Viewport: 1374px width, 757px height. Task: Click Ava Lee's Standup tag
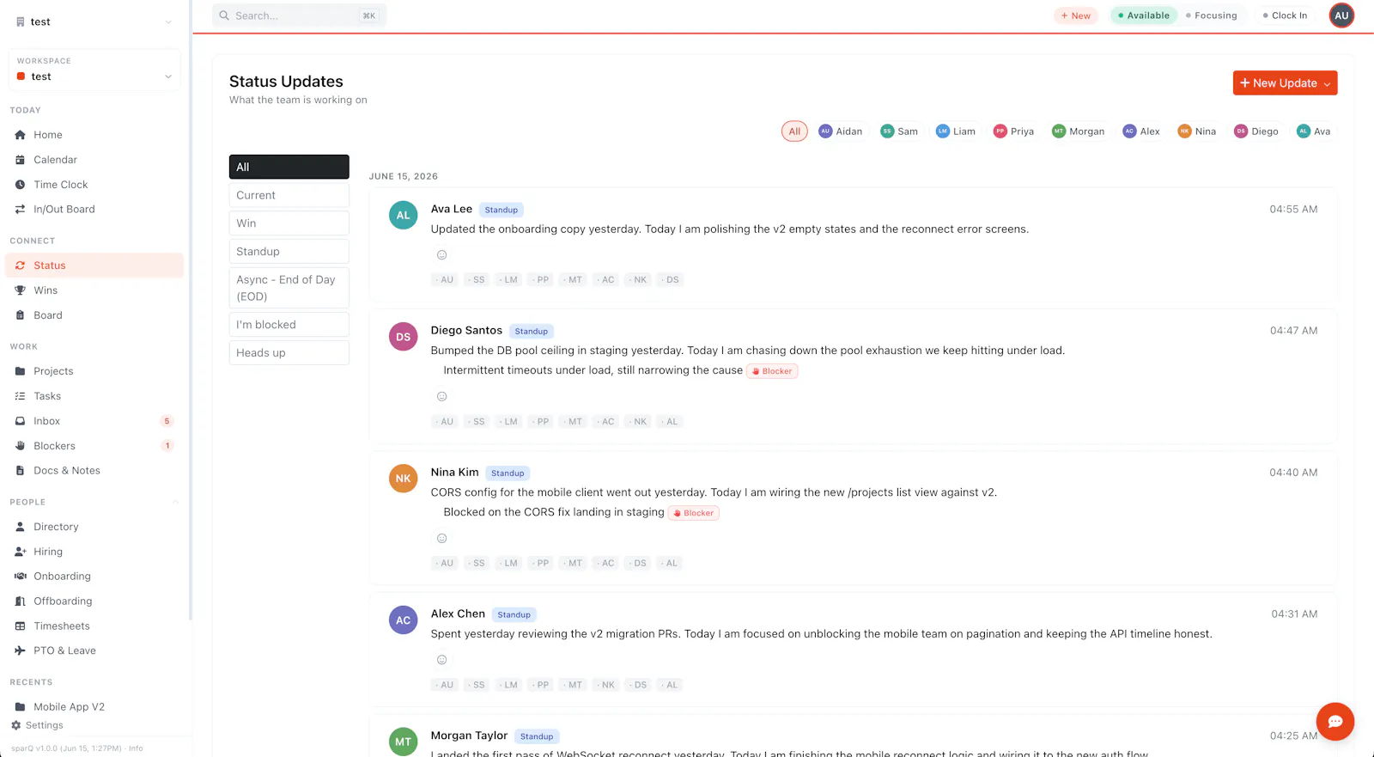click(x=502, y=210)
